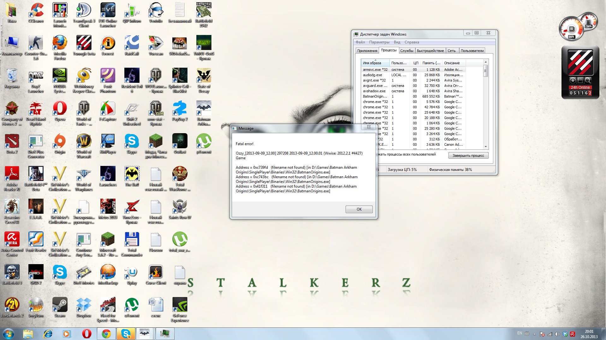Open Internet Explorer from taskbar

48,334
